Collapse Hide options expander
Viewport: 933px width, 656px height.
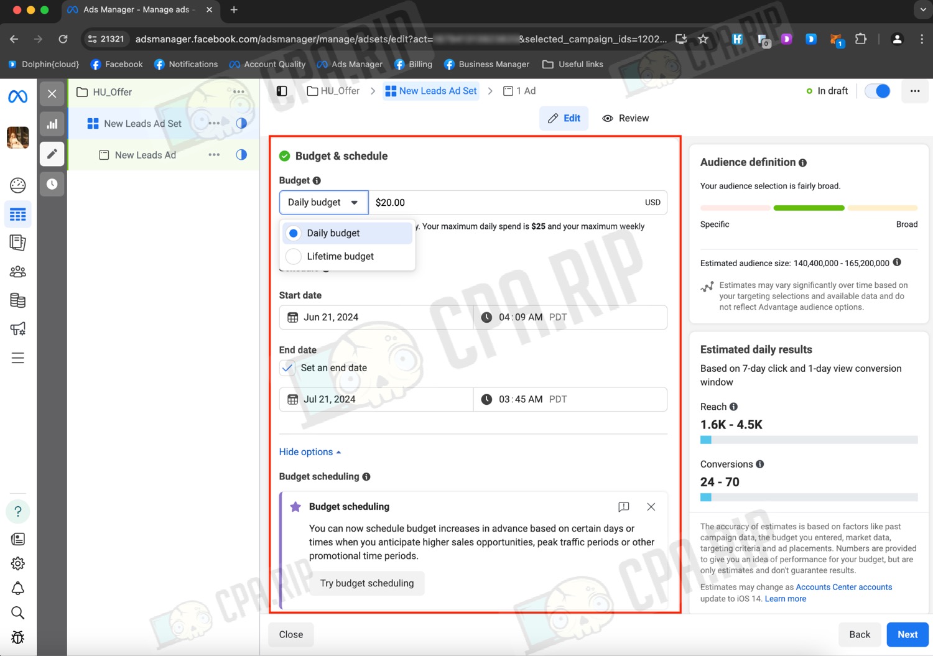[310, 452]
